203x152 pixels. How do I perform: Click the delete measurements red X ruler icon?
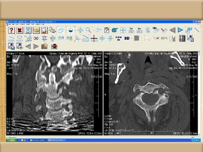coord(36,38)
